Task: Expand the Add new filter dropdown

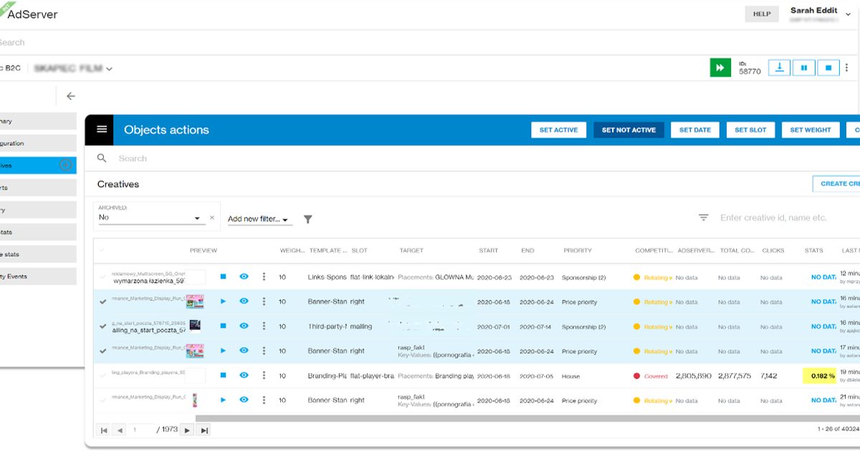Action: [260, 219]
